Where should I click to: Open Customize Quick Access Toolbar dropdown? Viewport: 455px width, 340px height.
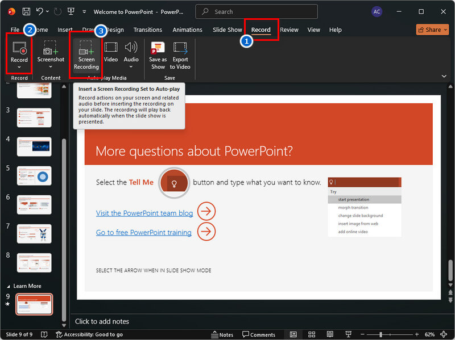84,12
